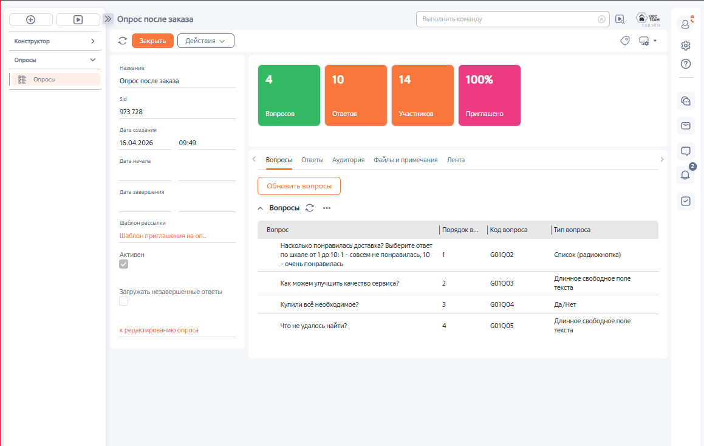Click the orange 10 Ответов tile
The height and width of the screenshot is (446, 704).
355,95
